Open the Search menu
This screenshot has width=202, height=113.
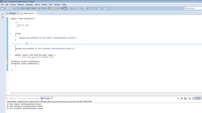pos(37,4)
